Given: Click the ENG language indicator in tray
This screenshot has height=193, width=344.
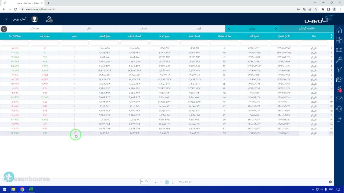Looking at the screenshot, I should tap(331, 190).
